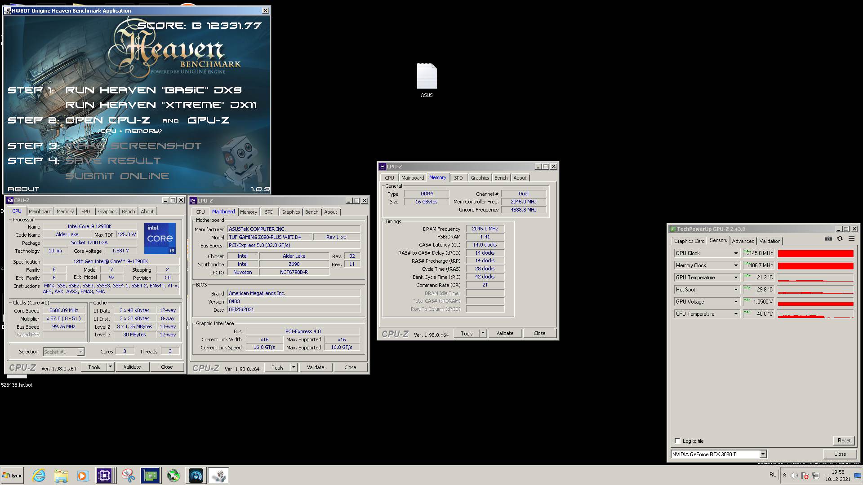The height and width of the screenshot is (485, 863).
Task: Click the GPU-Z title bar icon
Action: 673,229
